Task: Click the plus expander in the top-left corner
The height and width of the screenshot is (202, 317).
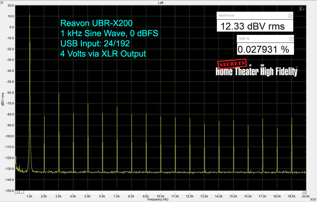Action: [2, 2]
